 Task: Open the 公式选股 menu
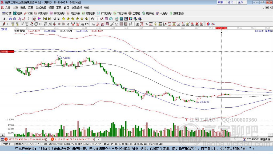41,7
